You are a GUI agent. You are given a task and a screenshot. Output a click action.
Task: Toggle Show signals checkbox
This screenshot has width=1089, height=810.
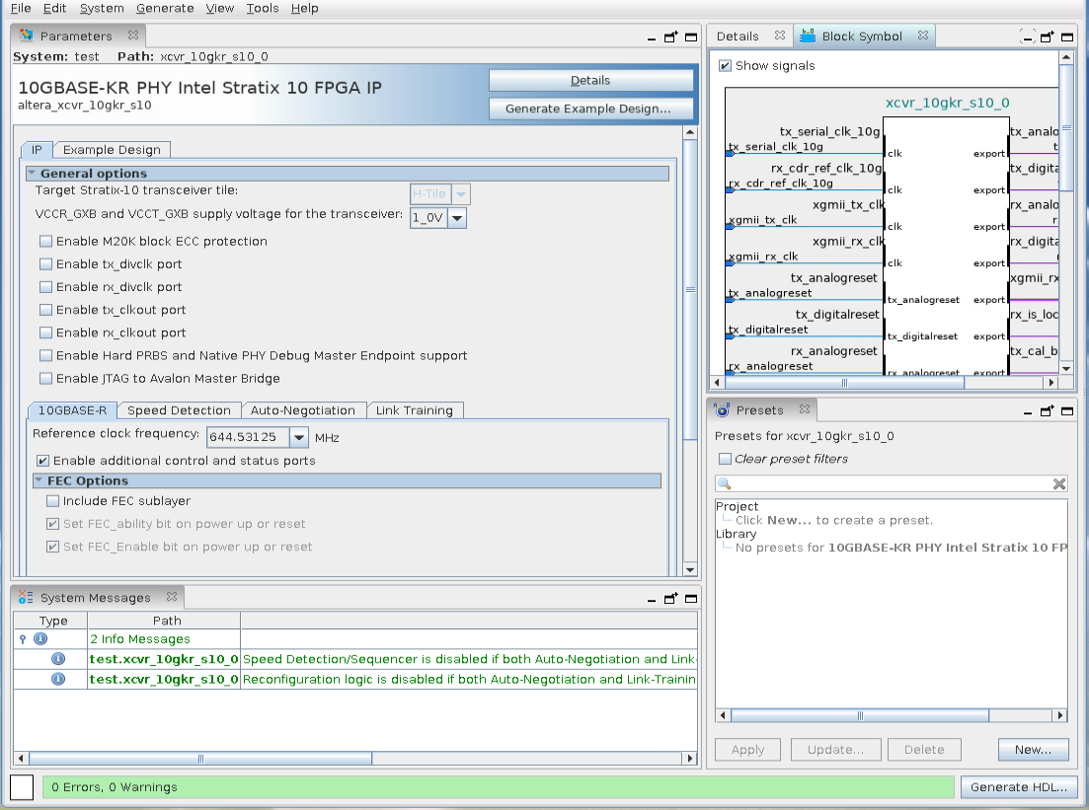[725, 65]
